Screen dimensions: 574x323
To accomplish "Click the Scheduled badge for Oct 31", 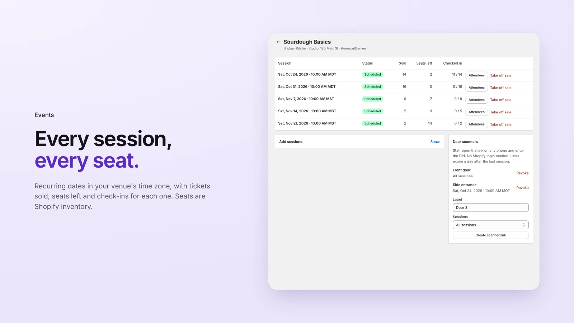I will (x=372, y=87).
